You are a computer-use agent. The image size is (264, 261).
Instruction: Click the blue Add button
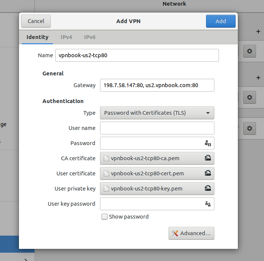[x=220, y=21]
